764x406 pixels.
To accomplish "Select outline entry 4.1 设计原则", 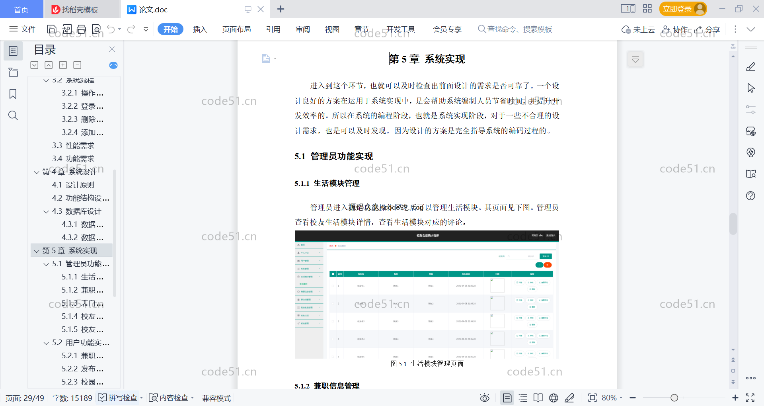I will click(x=73, y=185).
